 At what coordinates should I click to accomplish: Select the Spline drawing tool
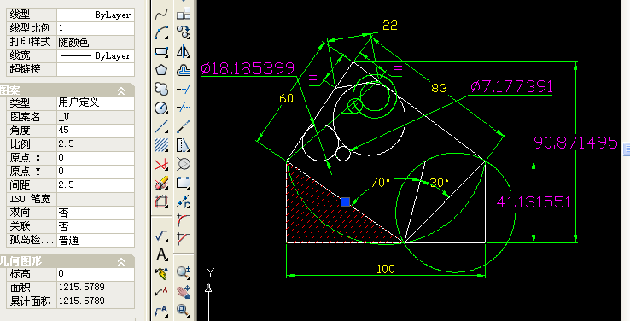pyautogui.click(x=161, y=15)
